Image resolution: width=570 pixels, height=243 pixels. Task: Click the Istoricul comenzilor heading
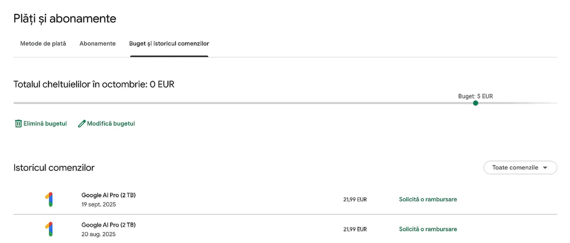[x=54, y=168]
